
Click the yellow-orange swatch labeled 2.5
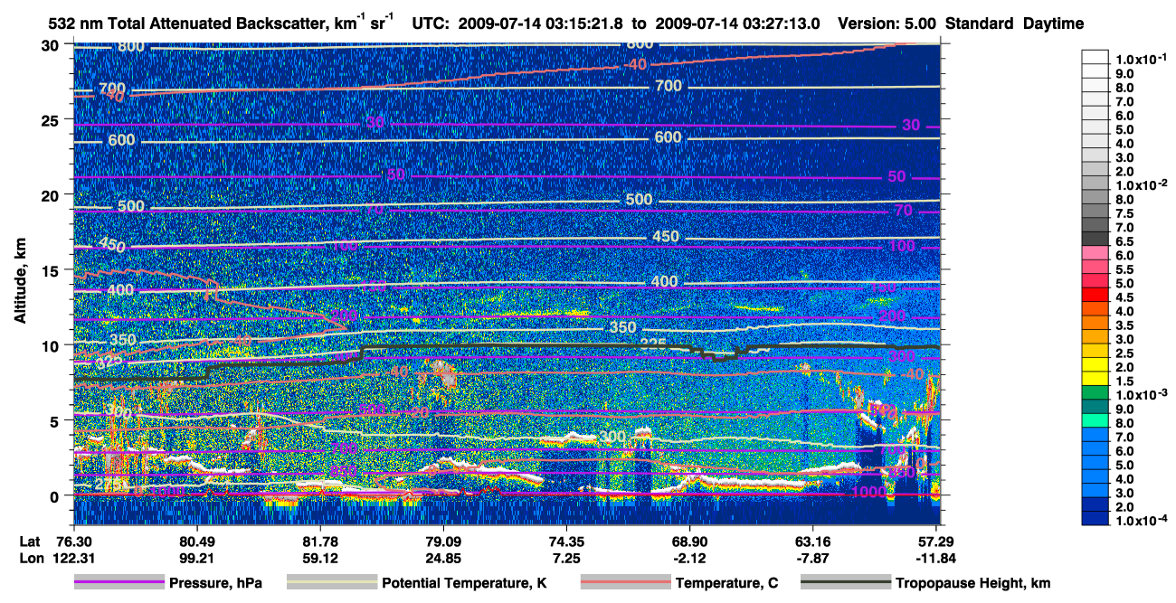(x=1095, y=352)
